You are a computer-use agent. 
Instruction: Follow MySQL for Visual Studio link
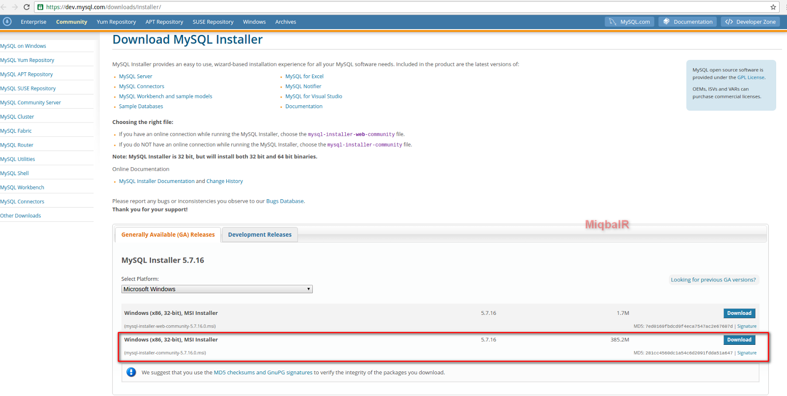[x=313, y=96]
